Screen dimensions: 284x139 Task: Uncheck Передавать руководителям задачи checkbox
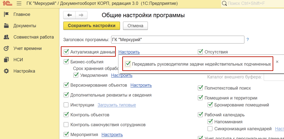[x=128, y=64]
